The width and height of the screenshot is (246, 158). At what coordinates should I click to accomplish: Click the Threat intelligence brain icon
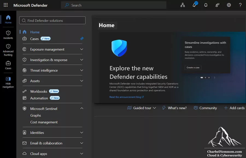point(25,70)
